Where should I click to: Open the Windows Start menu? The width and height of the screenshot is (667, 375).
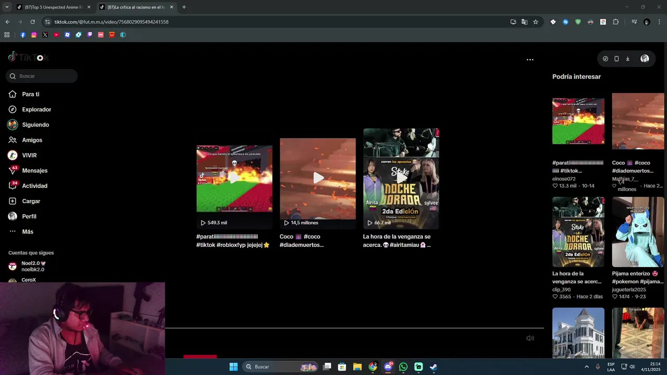[233, 367]
